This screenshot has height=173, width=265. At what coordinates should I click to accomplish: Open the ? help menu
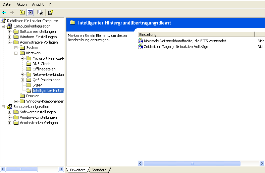[x=50, y=4]
